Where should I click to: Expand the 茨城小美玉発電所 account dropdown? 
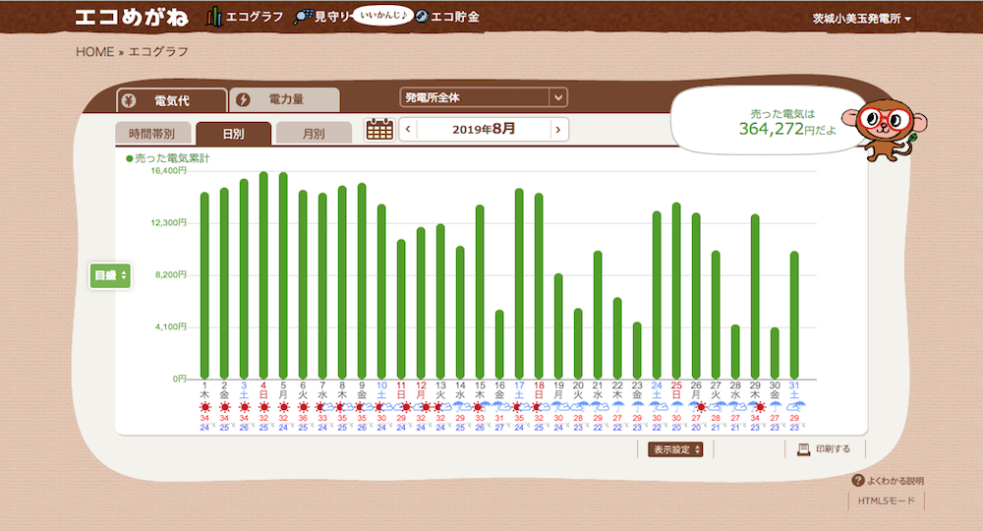pos(862,19)
